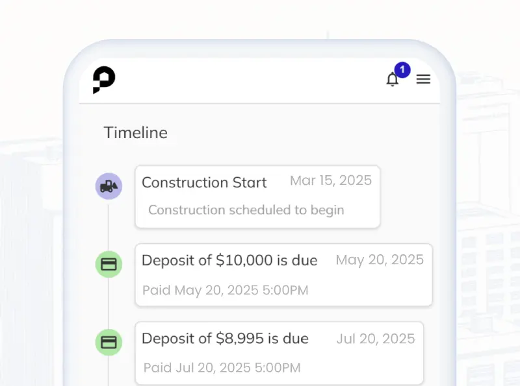520x386 pixels.
Task: Toggle notifications by tapping the bell
Action: (393, 80)
